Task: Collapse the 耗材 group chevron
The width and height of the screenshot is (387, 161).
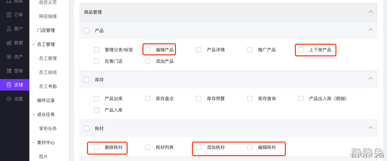Action: click(371, 127)
